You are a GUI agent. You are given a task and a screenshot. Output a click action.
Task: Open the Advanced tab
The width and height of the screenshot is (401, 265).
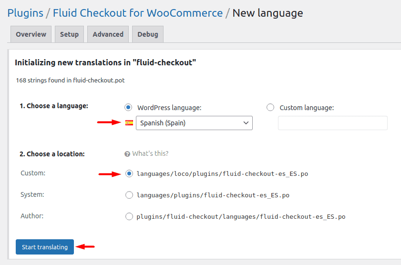point(108,34)
